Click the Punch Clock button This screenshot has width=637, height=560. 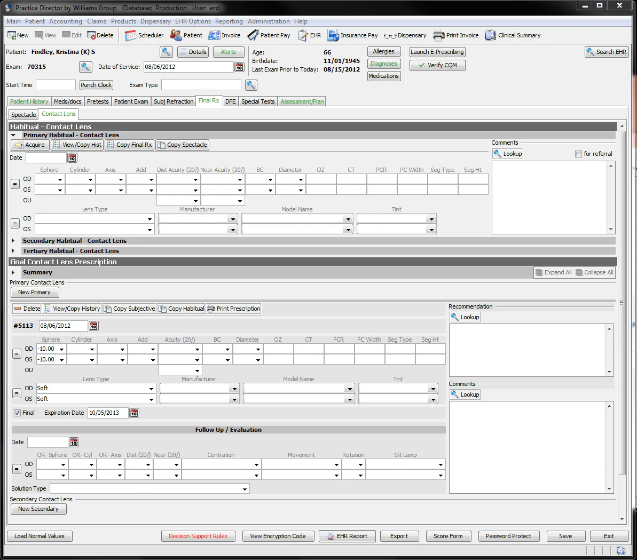[x=96, y=85]
